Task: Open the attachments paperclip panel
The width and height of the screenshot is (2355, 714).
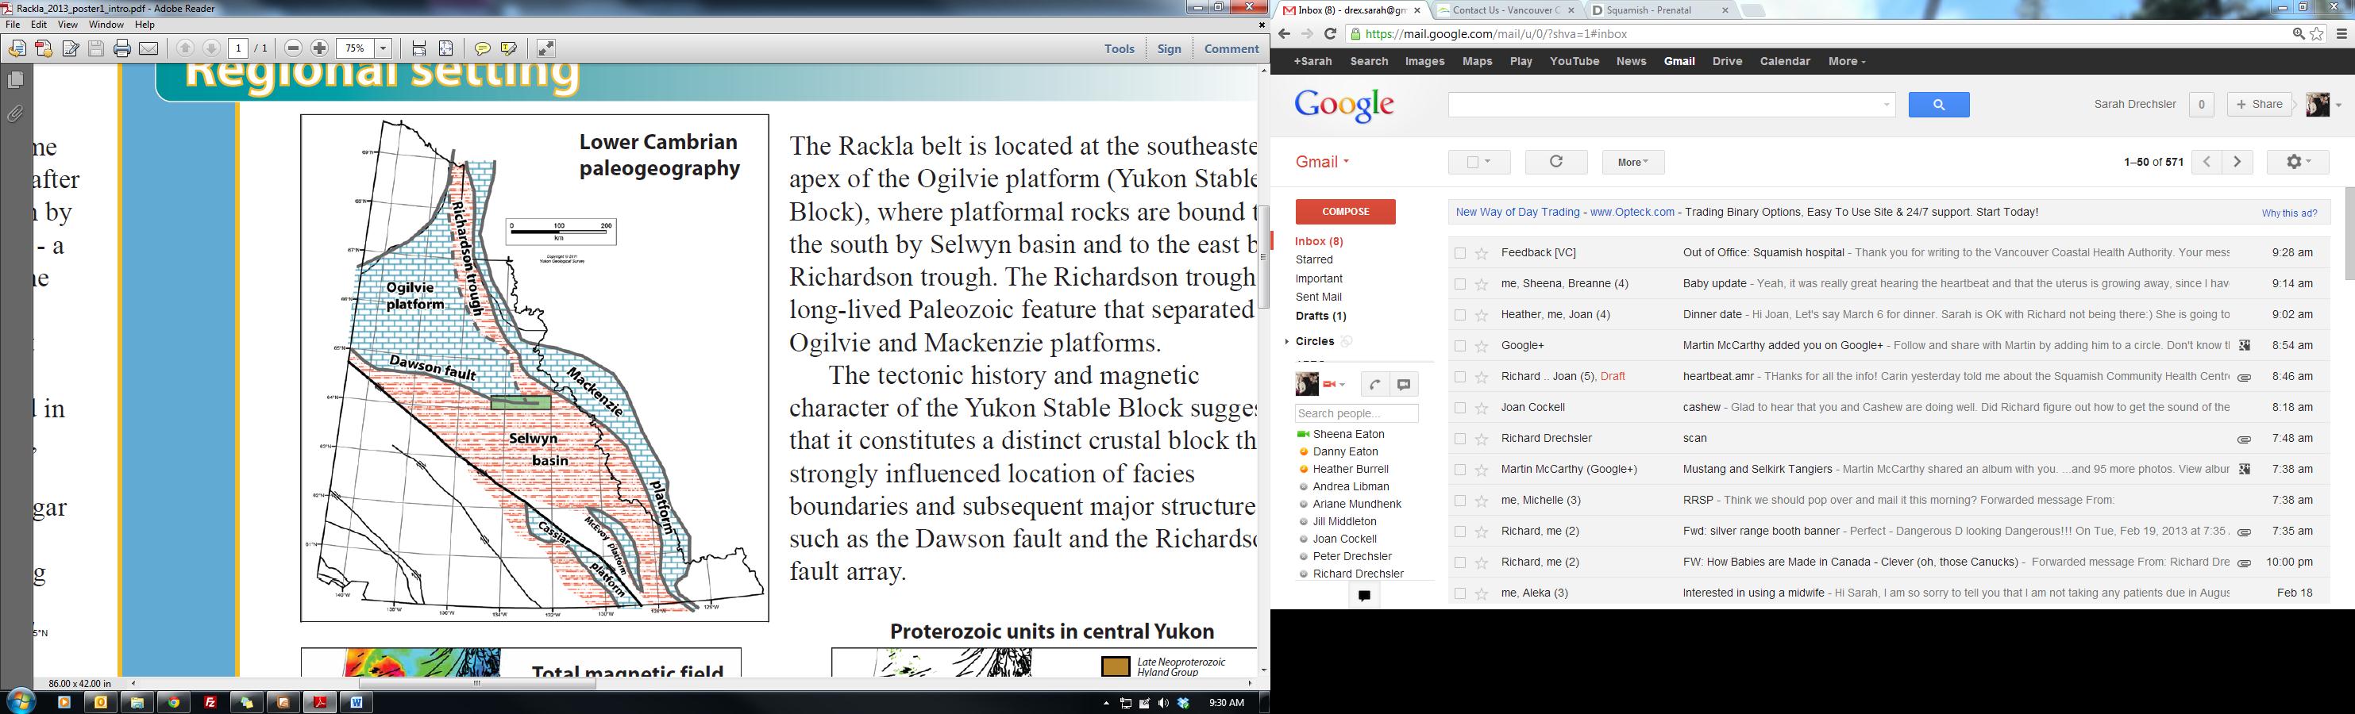Action: point(16,114)
